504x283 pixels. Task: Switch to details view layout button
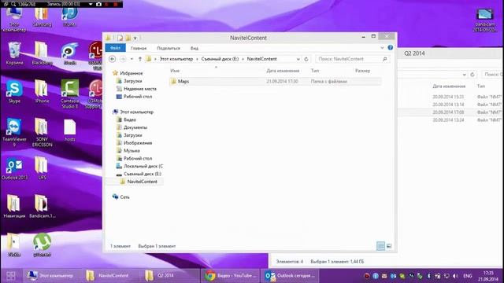pyautogui.click(x=380, y=246)
